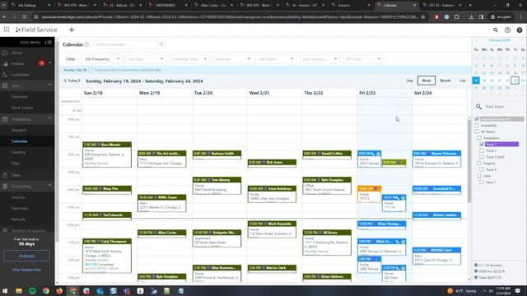Open the search magnifier in the top bar

[496, 30]
